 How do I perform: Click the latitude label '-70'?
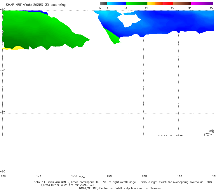[x=3, y=70]
